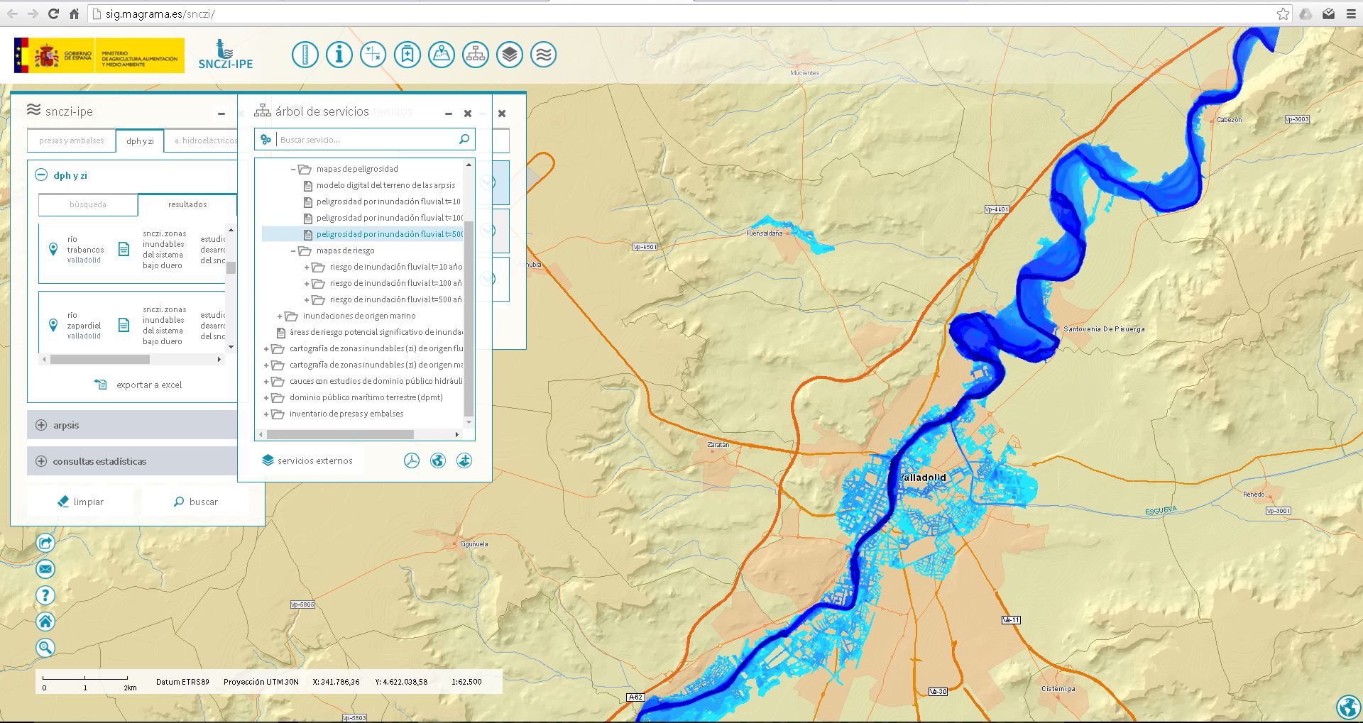Viewport: 1363px width, 723px height.
Task: Click the question mark help icon
Action: 45,595
